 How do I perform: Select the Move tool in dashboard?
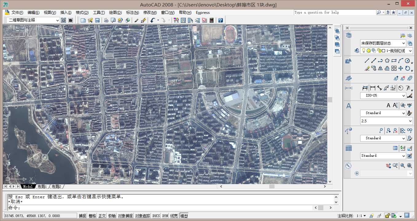(401, 68)
